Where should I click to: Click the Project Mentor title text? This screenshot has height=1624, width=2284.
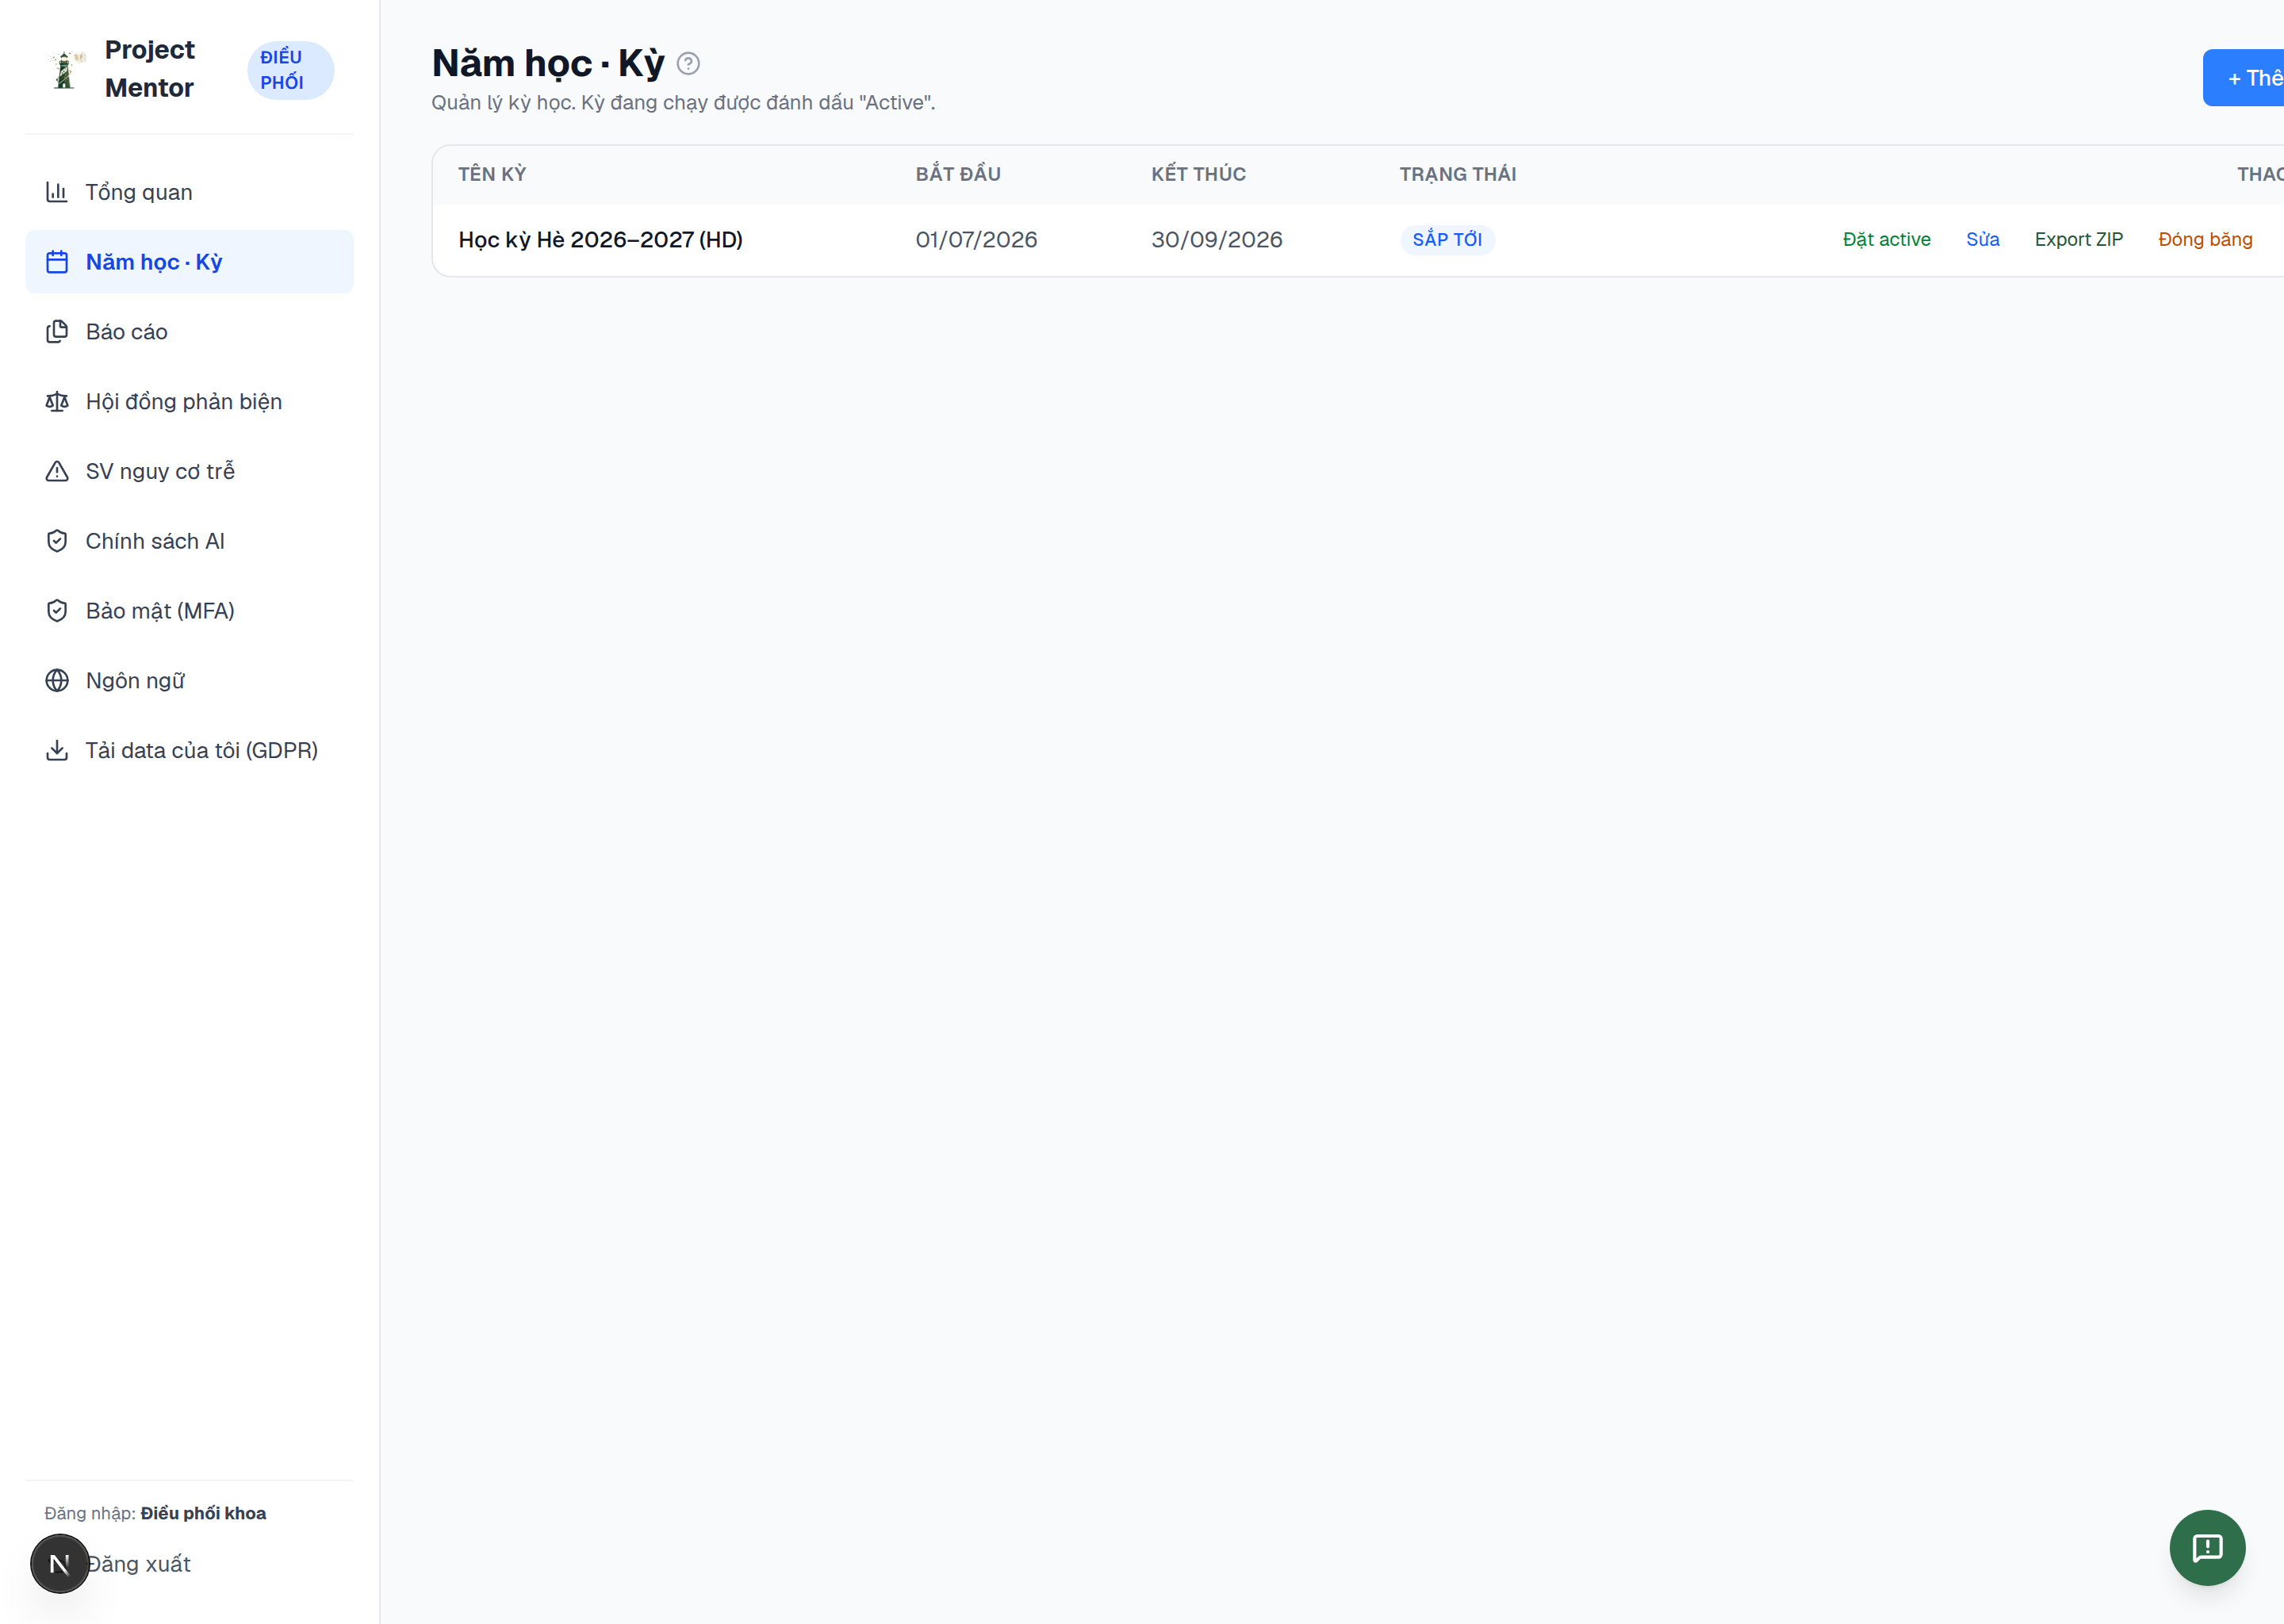coord(150,69)
